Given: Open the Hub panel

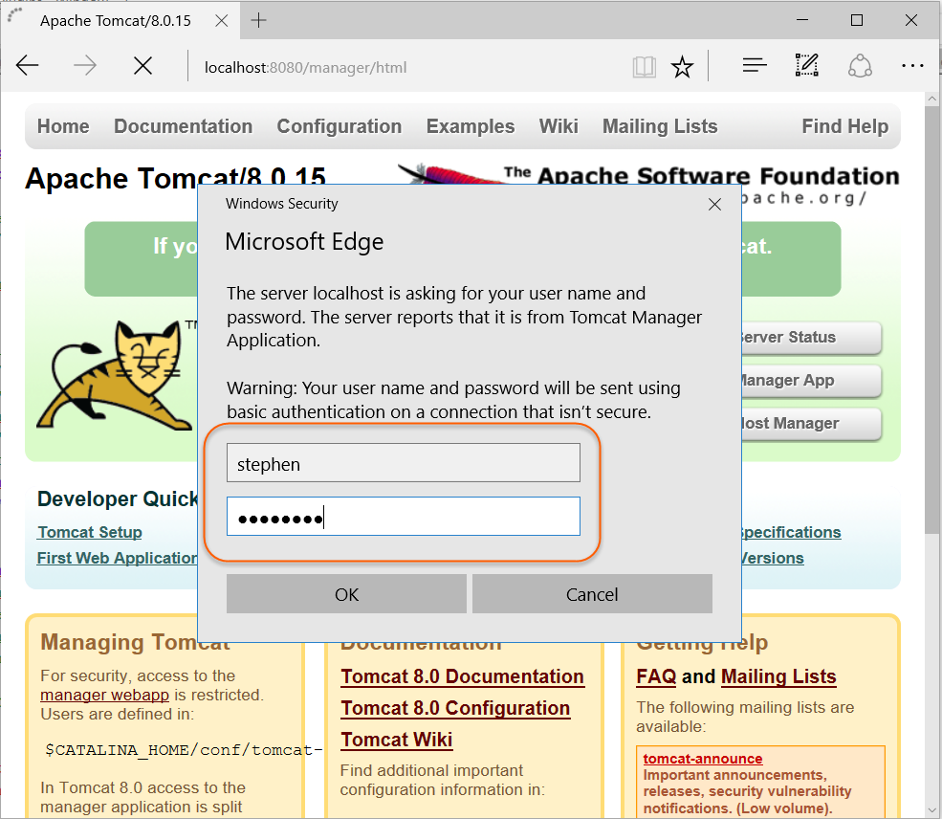Looking at the screenshot, I should coord(754,65).
